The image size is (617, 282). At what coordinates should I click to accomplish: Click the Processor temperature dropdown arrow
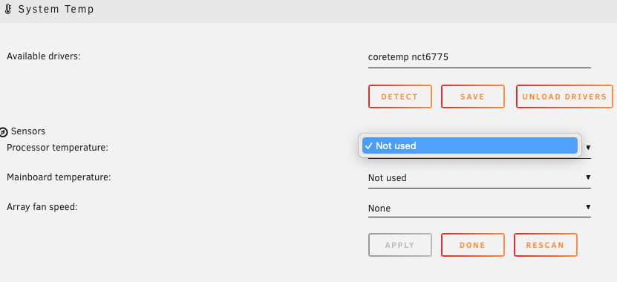click(x=588, y=148)
